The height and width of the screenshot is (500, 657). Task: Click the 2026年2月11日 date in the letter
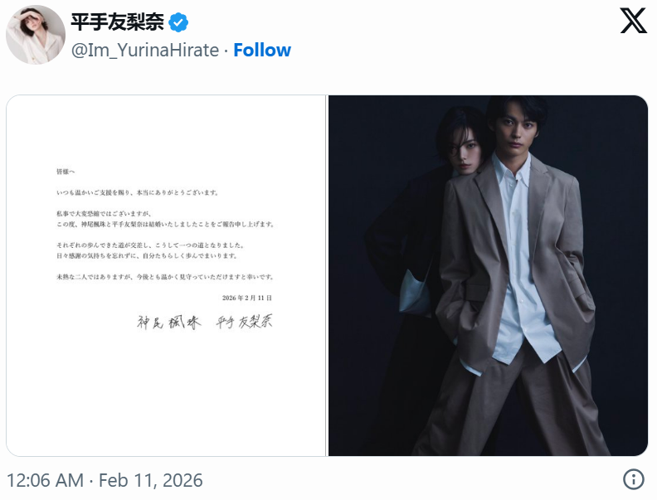point(247,298)
